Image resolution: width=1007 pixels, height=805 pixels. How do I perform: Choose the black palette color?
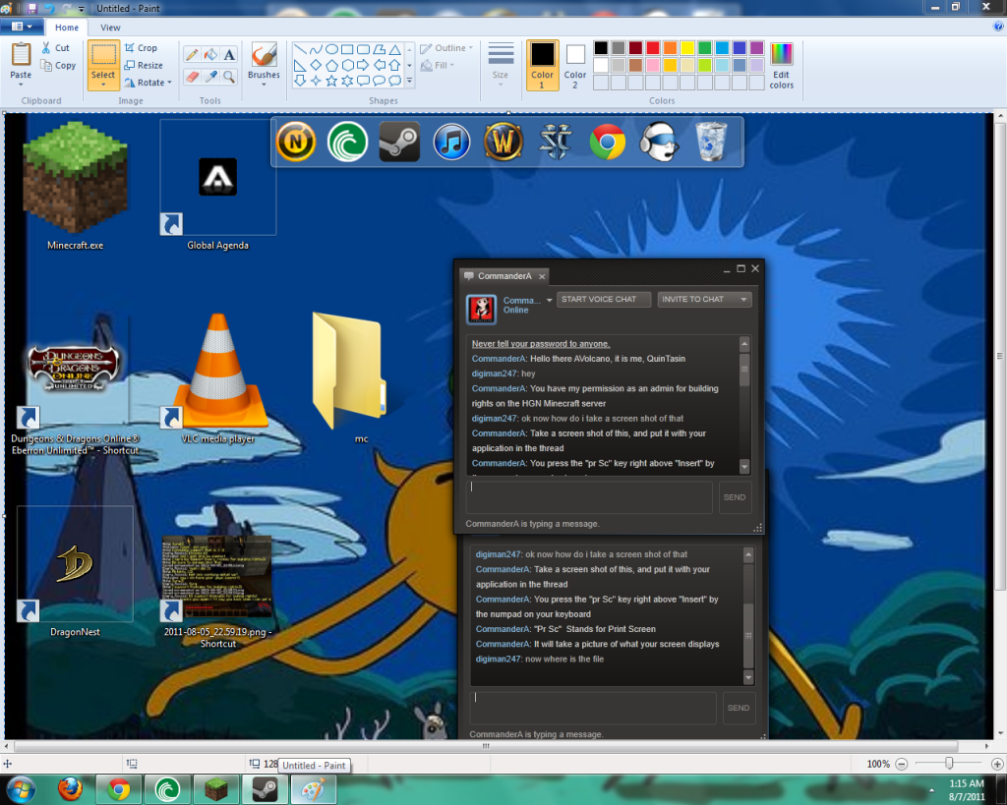601,48
